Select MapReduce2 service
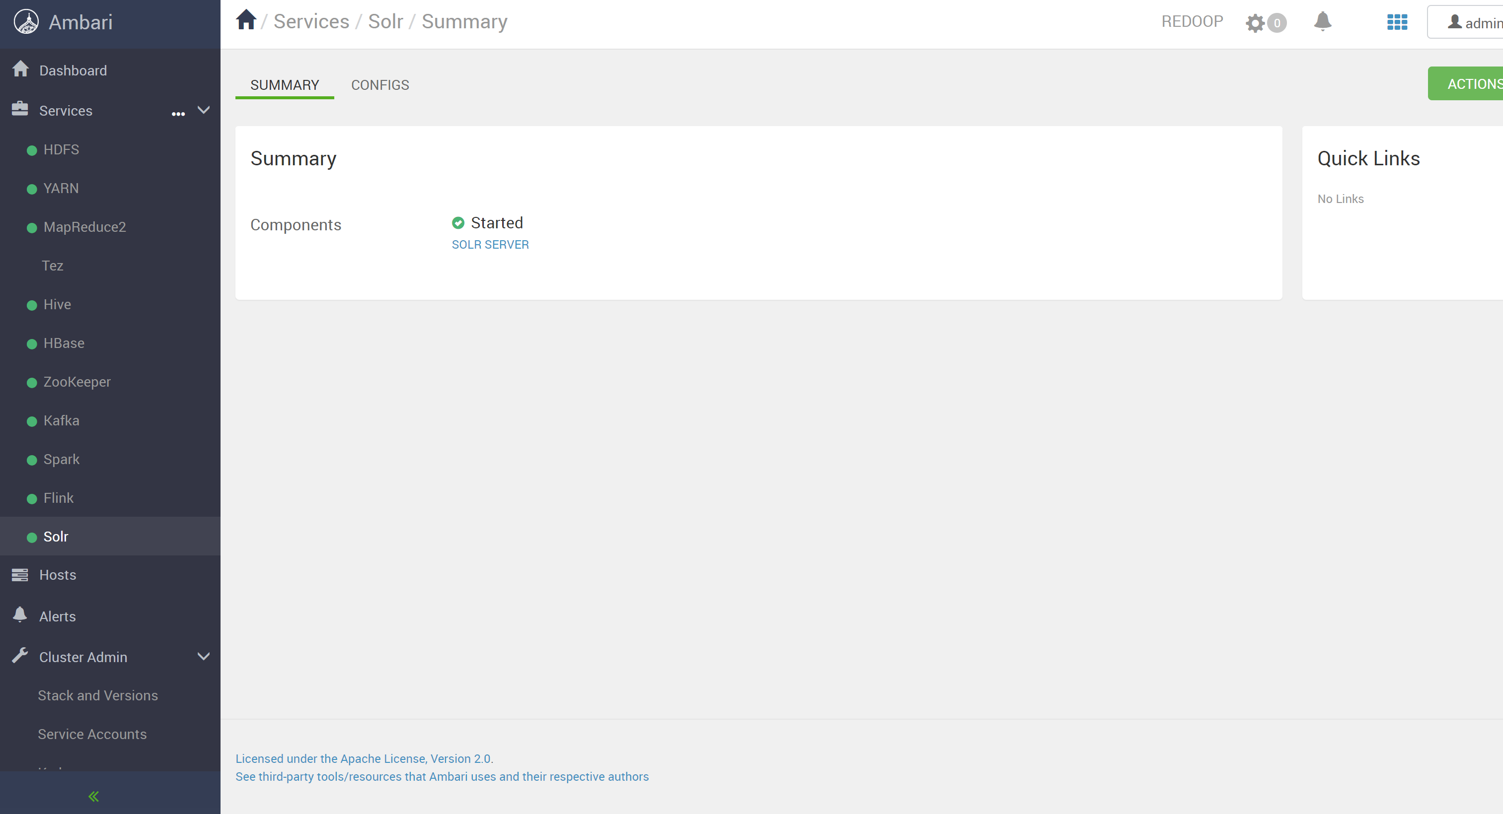 pyautogui.click(x=84, y=227)
